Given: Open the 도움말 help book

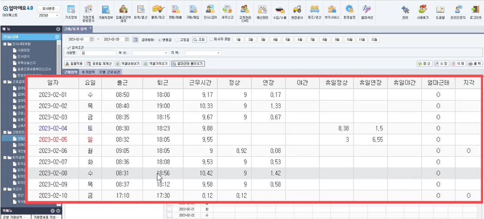Looking at the screenshot, I should (x=440, y=12).
